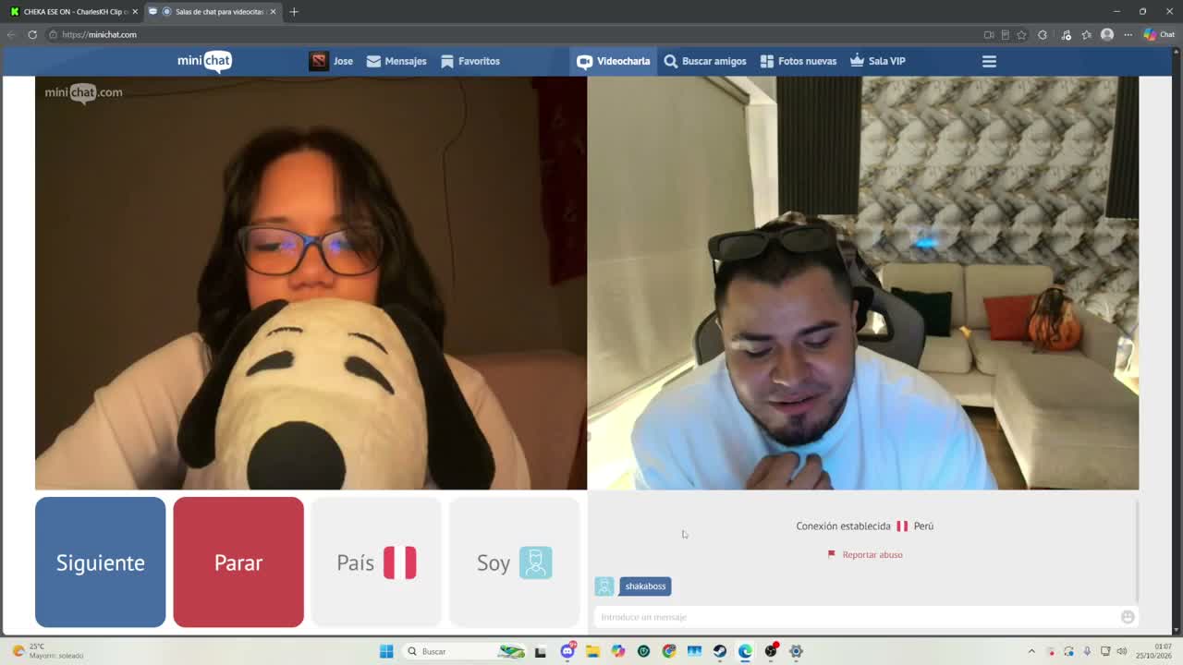This screenshot has height=665, width=1183.
Task: Add this page to favorites star icon
Action: click(1021, 34)
